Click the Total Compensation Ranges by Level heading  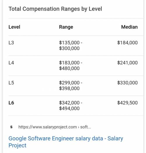coord(55,9)
